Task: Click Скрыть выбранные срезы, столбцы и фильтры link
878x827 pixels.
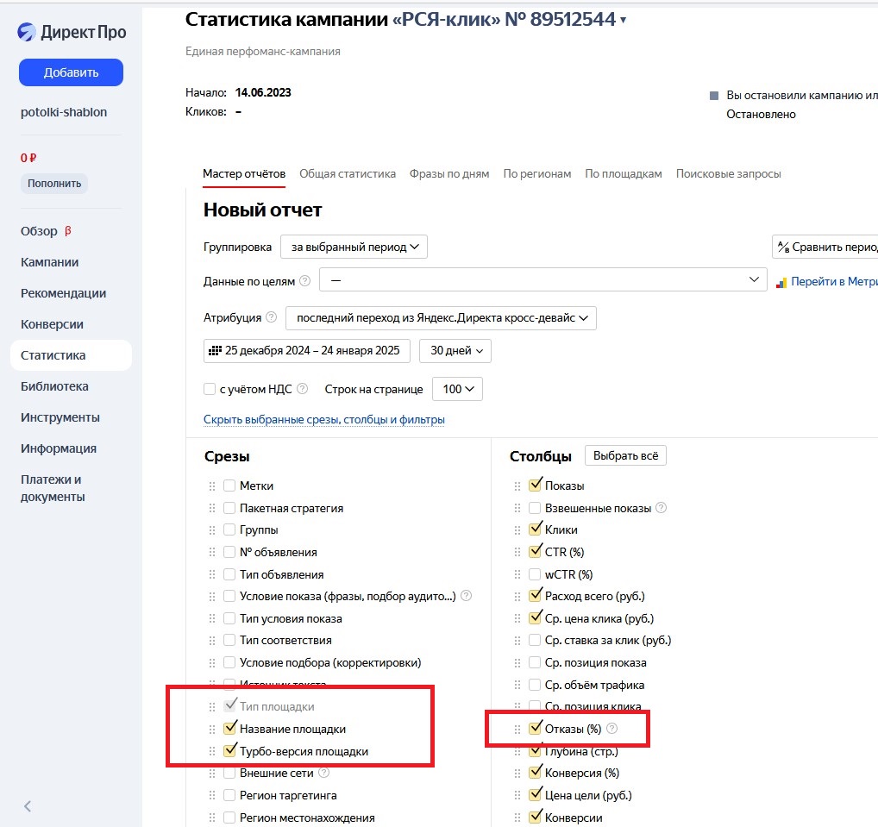Action: tap(323, 420)
